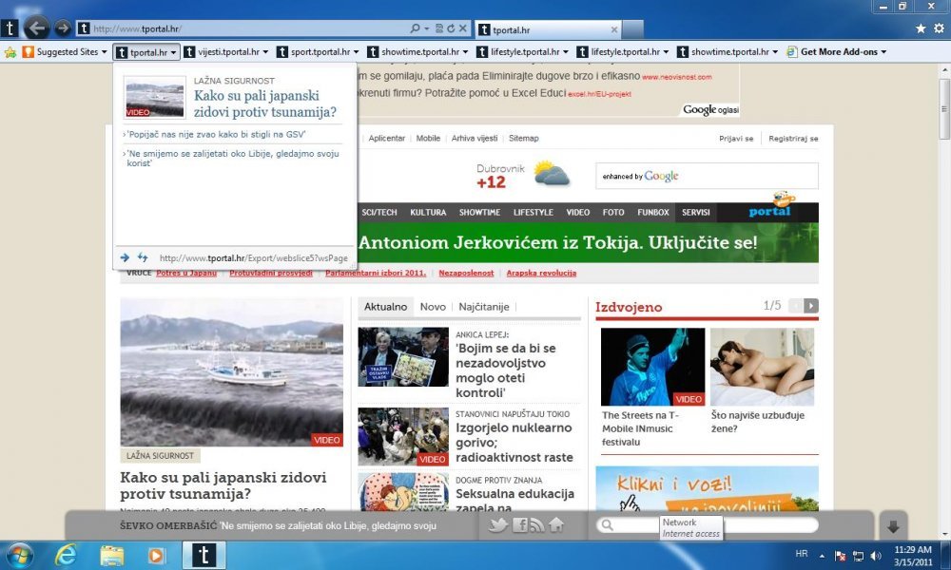Switch to the Aktualno tab
951x570 pixels.
point(385,307)
